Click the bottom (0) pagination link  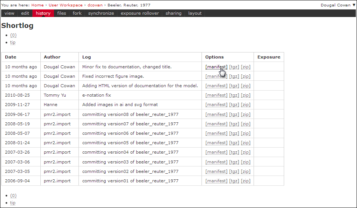pos(14,196)
